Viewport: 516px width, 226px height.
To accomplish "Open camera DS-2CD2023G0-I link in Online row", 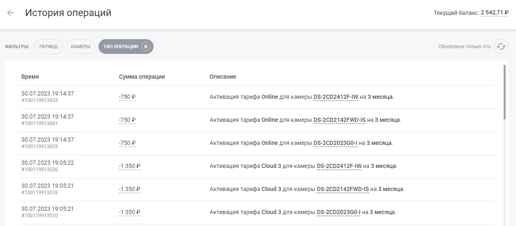I will 335,143.
